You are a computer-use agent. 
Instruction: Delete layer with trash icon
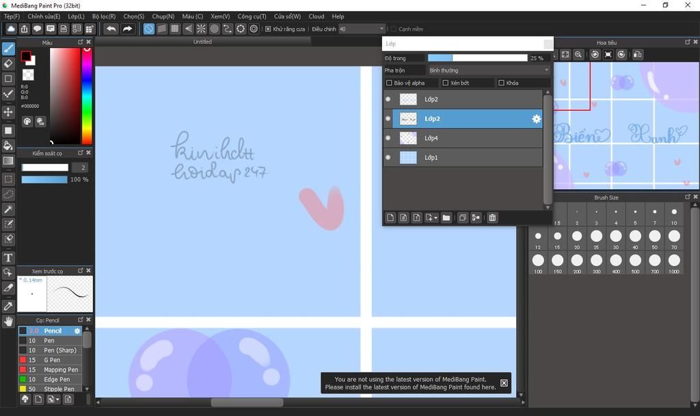click(x=492, y=218)
